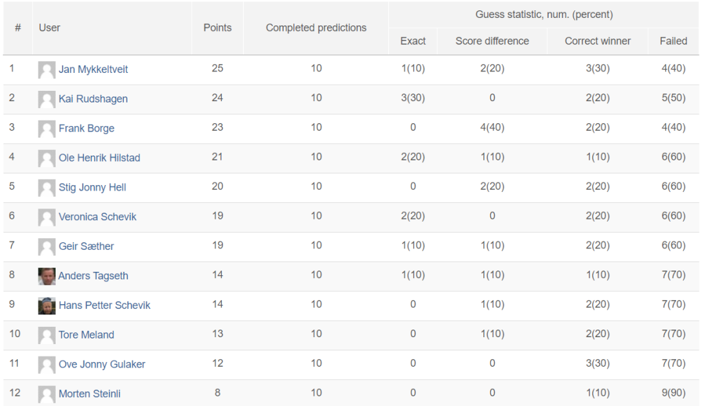Viewport: 705px width, 406px height.
Task: Click Morten Steinli's avatar placeholder
Action: click(47, 394)
